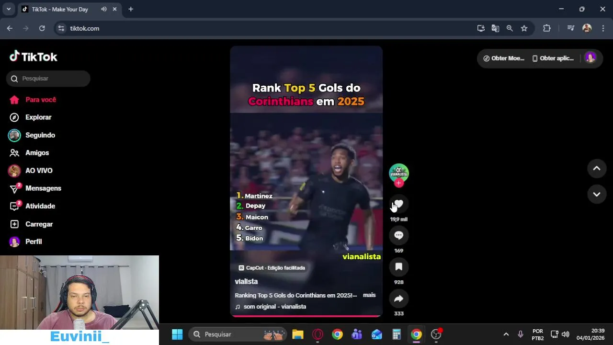Image resolution: width=613 pixels, height=345 pixels.
Task: Click the browser back arrow
Action: pyautogui.click(x=10, y=28)
